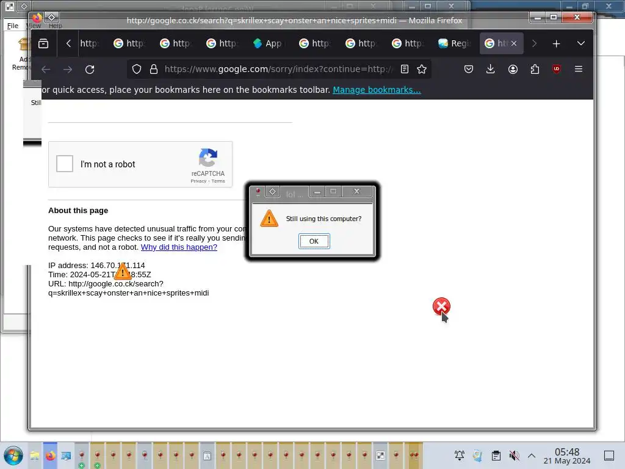The image size is (625, 469).
Task: Select the Still using this computer? message
Action: click(323, 219)
